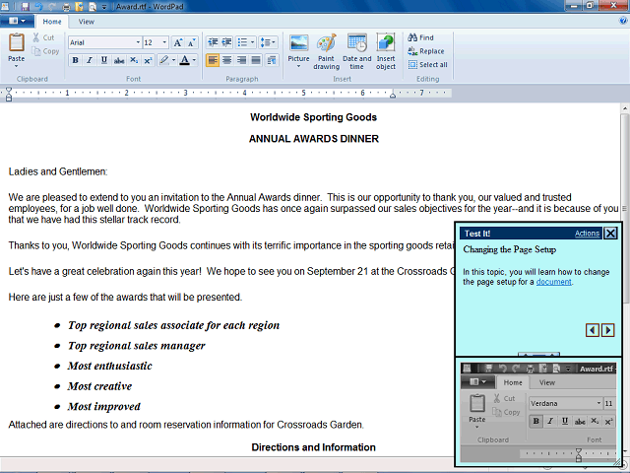Click the right indent marker on ruler
The height and width of the screenshot is (473, 630).
coord(393,95)
